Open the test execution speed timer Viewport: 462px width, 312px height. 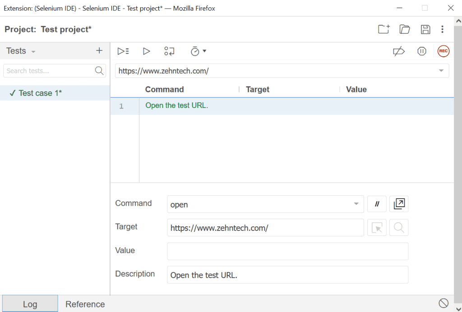198,51
